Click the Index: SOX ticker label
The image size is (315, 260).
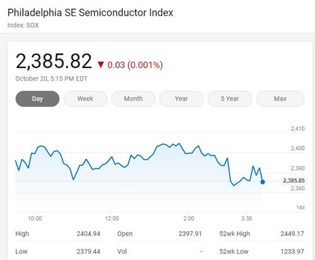click(23, 25)
